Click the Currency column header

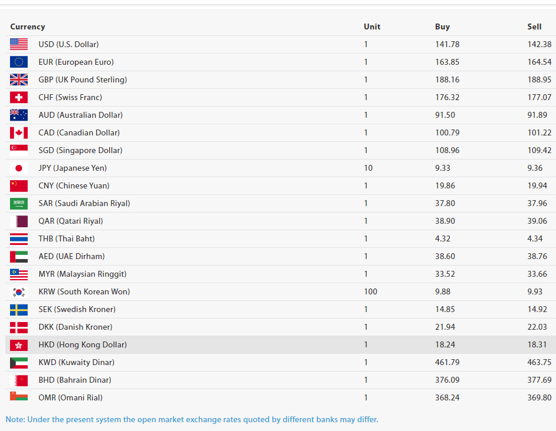point(28,26)
